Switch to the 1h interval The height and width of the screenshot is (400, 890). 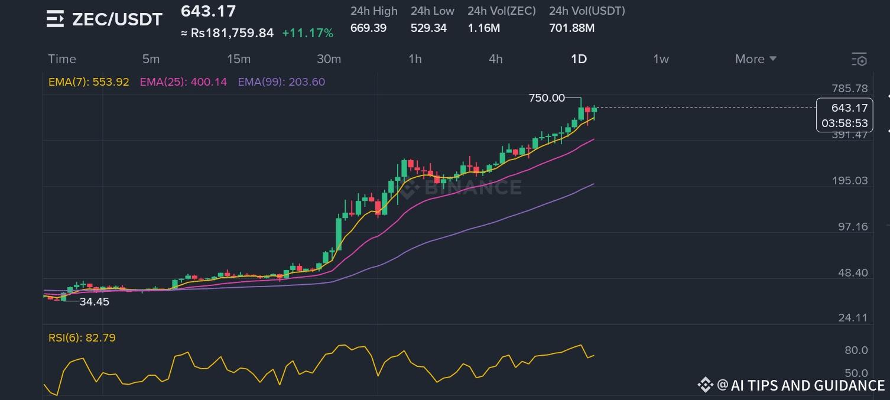(x=415, y=59)
